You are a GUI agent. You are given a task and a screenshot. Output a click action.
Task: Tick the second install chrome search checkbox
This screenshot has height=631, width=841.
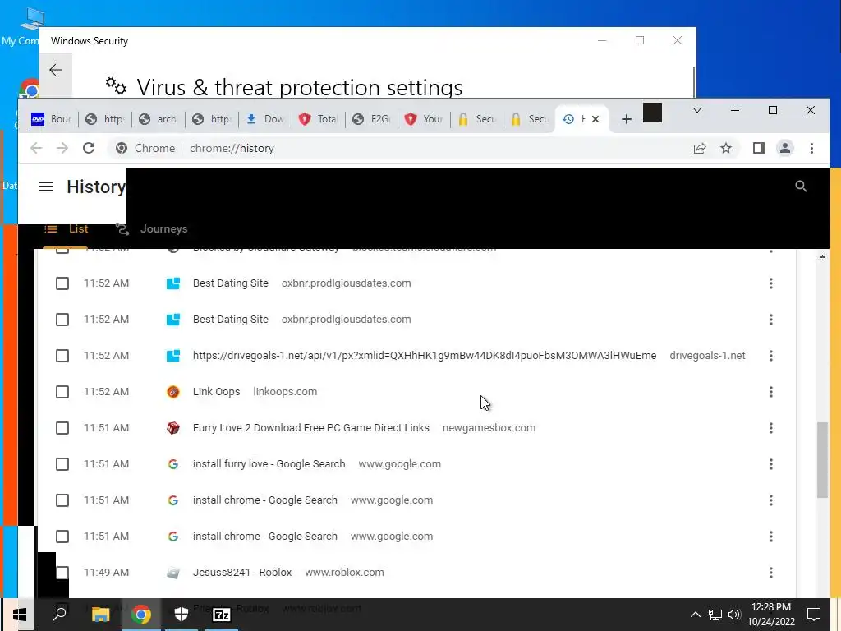point(62,536)
